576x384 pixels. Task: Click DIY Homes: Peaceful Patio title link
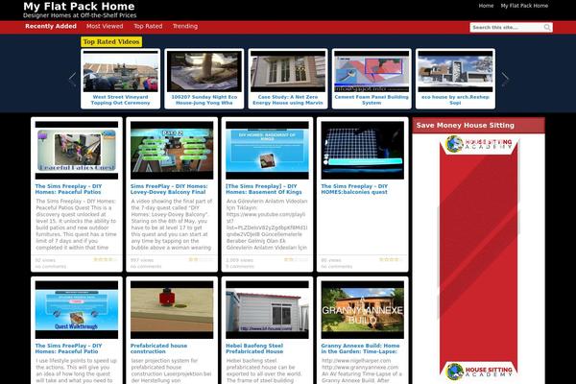(x=69, y=348)
